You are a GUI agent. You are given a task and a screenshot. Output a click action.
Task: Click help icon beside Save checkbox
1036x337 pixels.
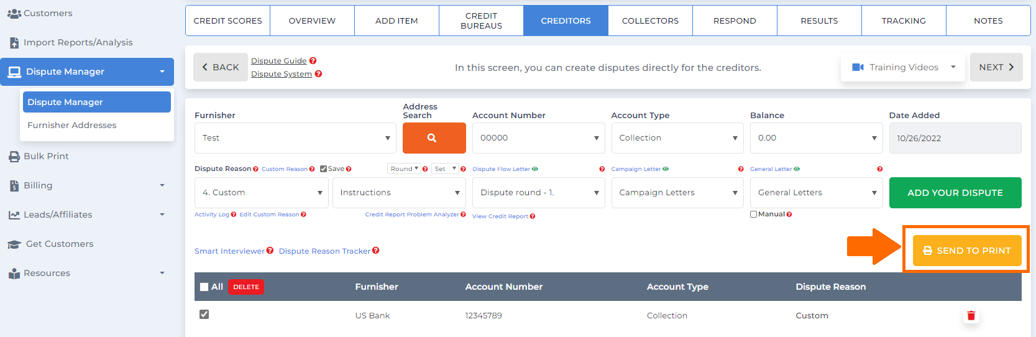[x=349, y=169]
